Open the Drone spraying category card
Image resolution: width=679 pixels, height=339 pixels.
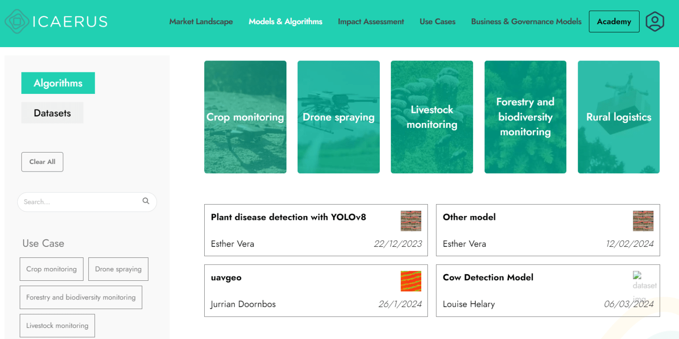339,117
